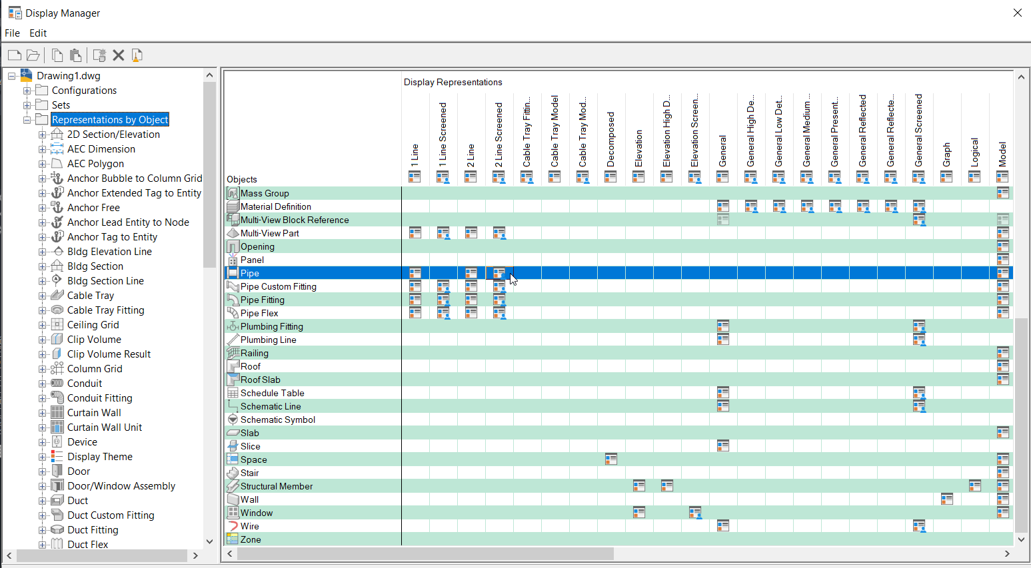Select Pipe row's Model representation icon

coord(1003,273)
